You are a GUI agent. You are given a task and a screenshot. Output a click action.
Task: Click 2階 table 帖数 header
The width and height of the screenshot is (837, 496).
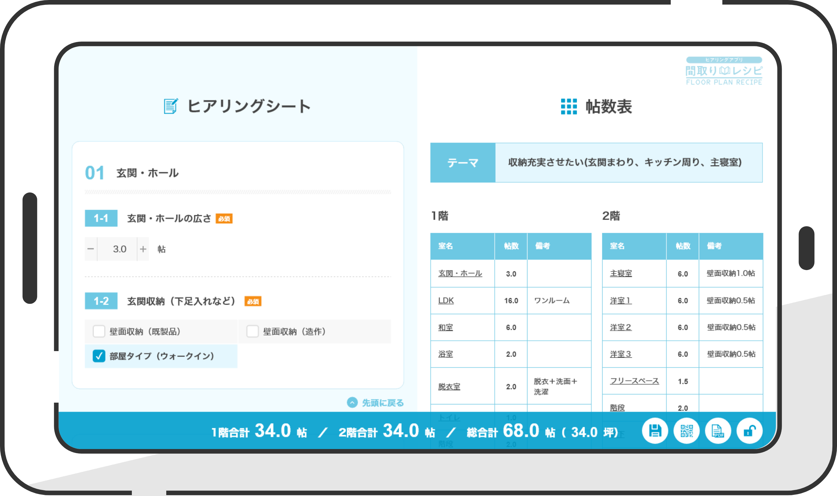coord(683,246)
